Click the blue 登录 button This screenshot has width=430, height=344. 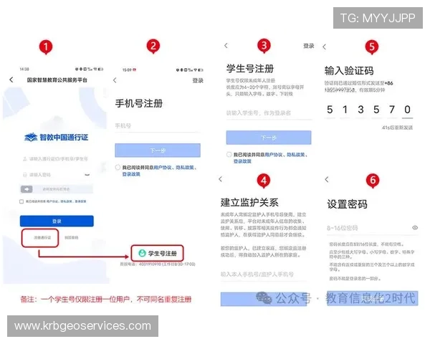[x=57, y=221]
